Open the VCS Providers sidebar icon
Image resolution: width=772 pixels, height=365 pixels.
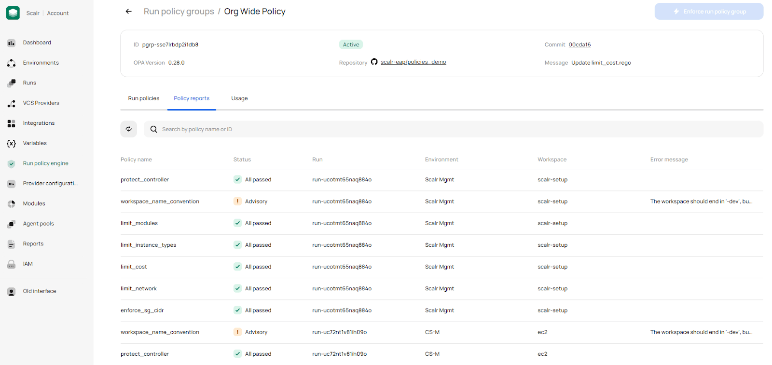[x=12, y=103]
